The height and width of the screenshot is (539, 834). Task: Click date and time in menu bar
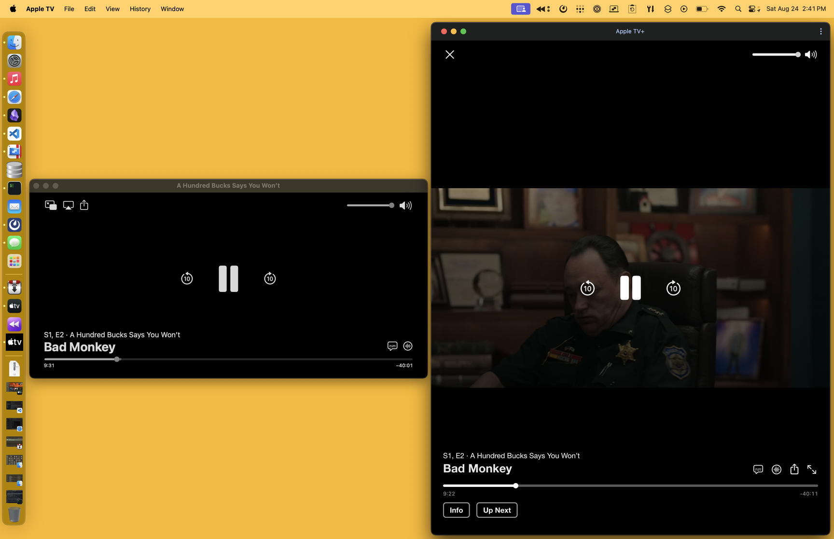click(x=796, y=9)
